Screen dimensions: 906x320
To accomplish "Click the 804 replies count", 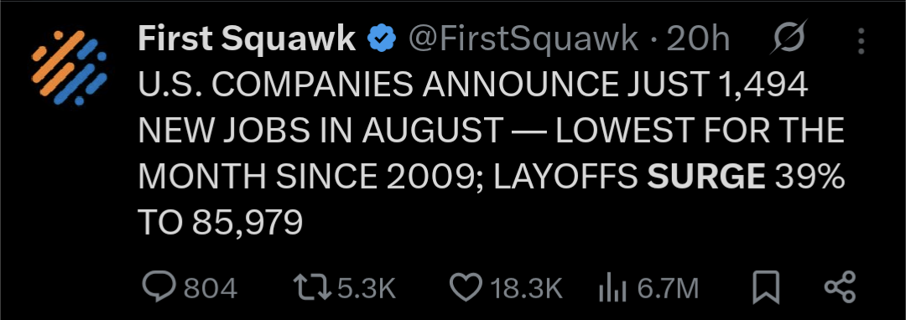I will (x=211, y=288).
